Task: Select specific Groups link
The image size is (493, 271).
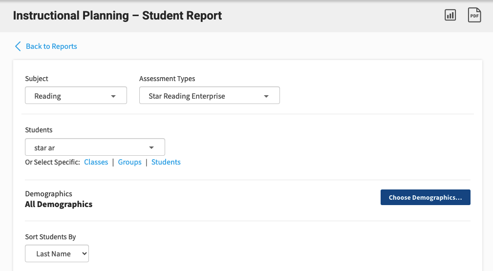Action: tap(129, 162)
